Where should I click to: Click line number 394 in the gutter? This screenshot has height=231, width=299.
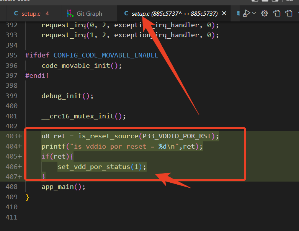point(11,46)
